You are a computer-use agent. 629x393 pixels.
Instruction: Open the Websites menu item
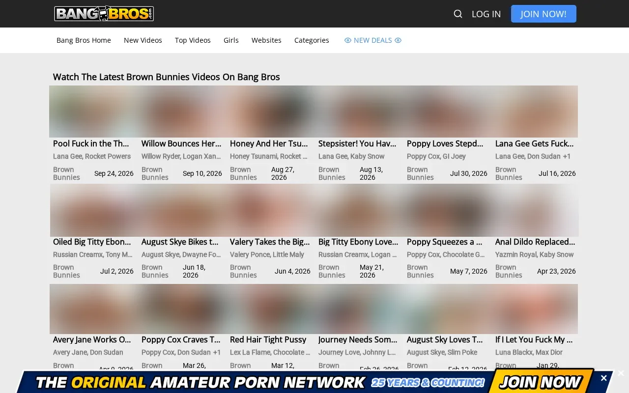click(x=266, y=40)
